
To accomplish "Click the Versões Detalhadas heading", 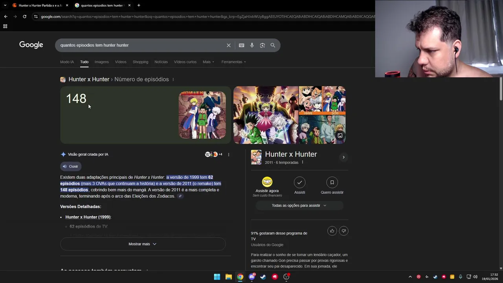I will click(x=81, y=207).
